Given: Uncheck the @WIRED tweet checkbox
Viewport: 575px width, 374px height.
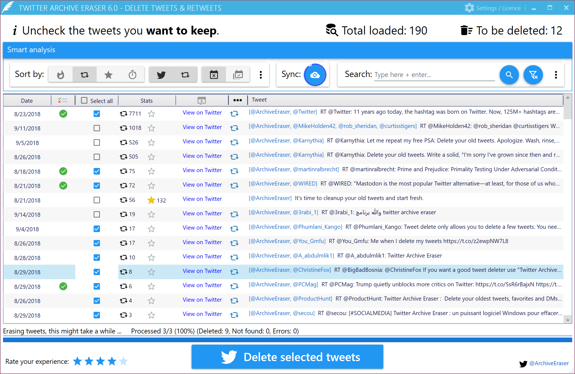Looking at the screenshot, I should 97,185.
